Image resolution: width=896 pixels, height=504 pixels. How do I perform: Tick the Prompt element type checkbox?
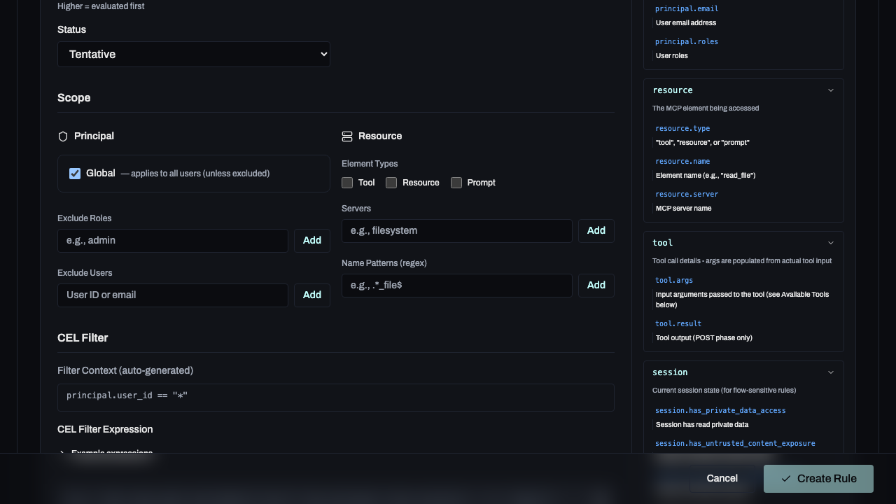coord(456,183)
